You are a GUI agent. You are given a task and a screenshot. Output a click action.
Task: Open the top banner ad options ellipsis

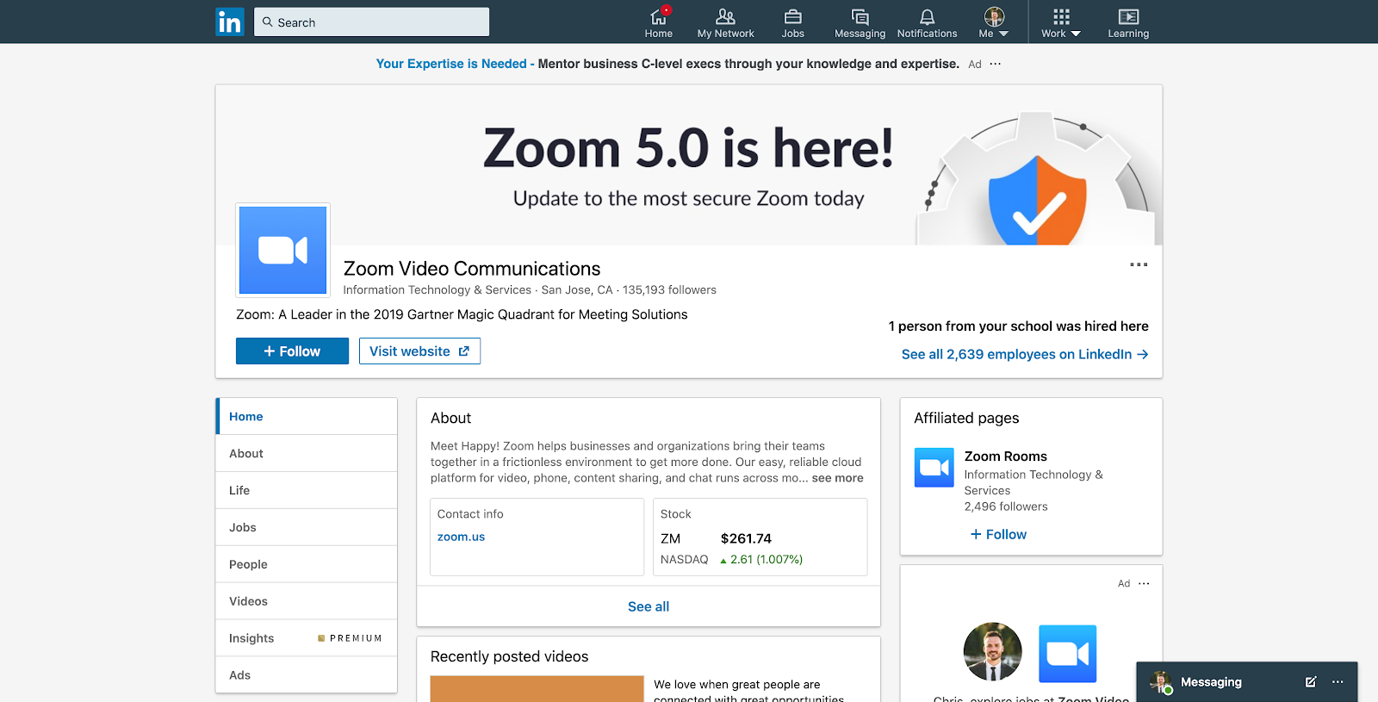pos(996,64)
